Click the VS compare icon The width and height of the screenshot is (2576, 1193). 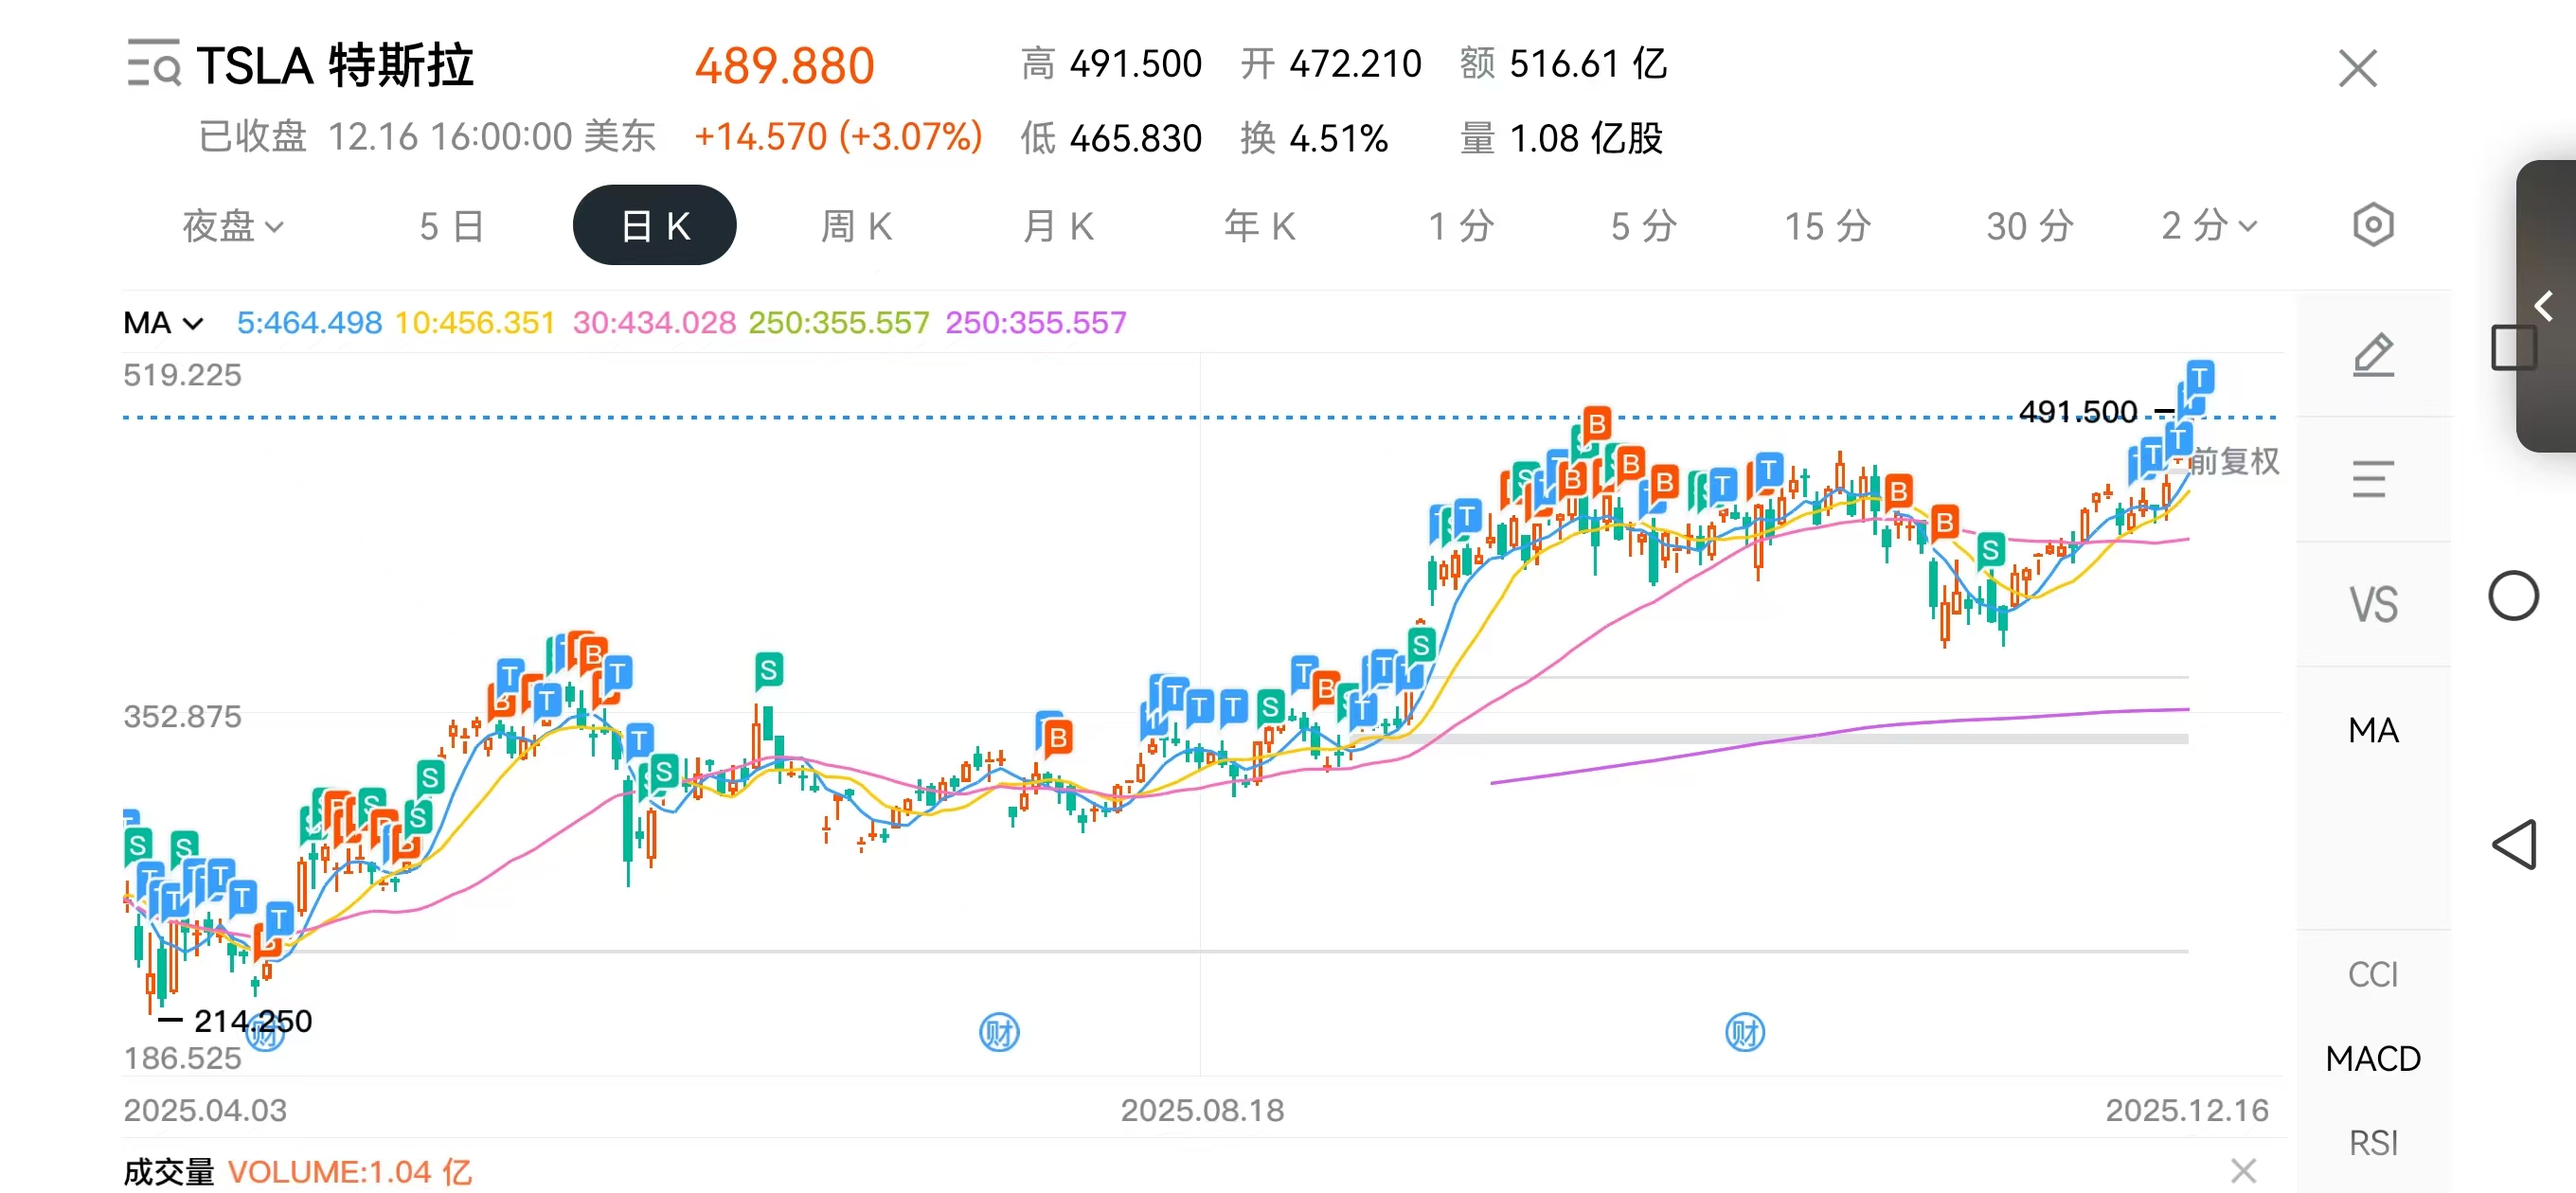pos(2372,605)
